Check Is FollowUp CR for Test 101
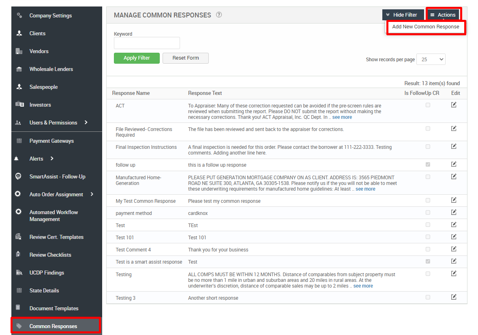 (x=428, y=237)
